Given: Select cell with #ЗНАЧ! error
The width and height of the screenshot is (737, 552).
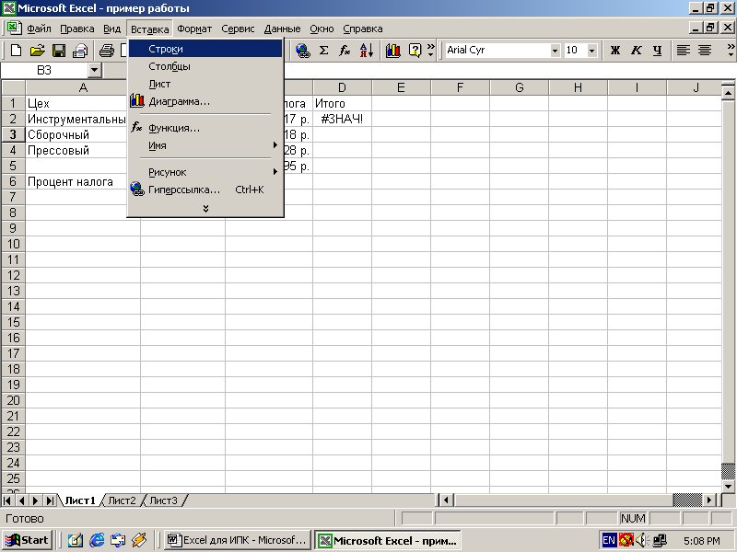Looking at the screenshot, I should 342,119.
